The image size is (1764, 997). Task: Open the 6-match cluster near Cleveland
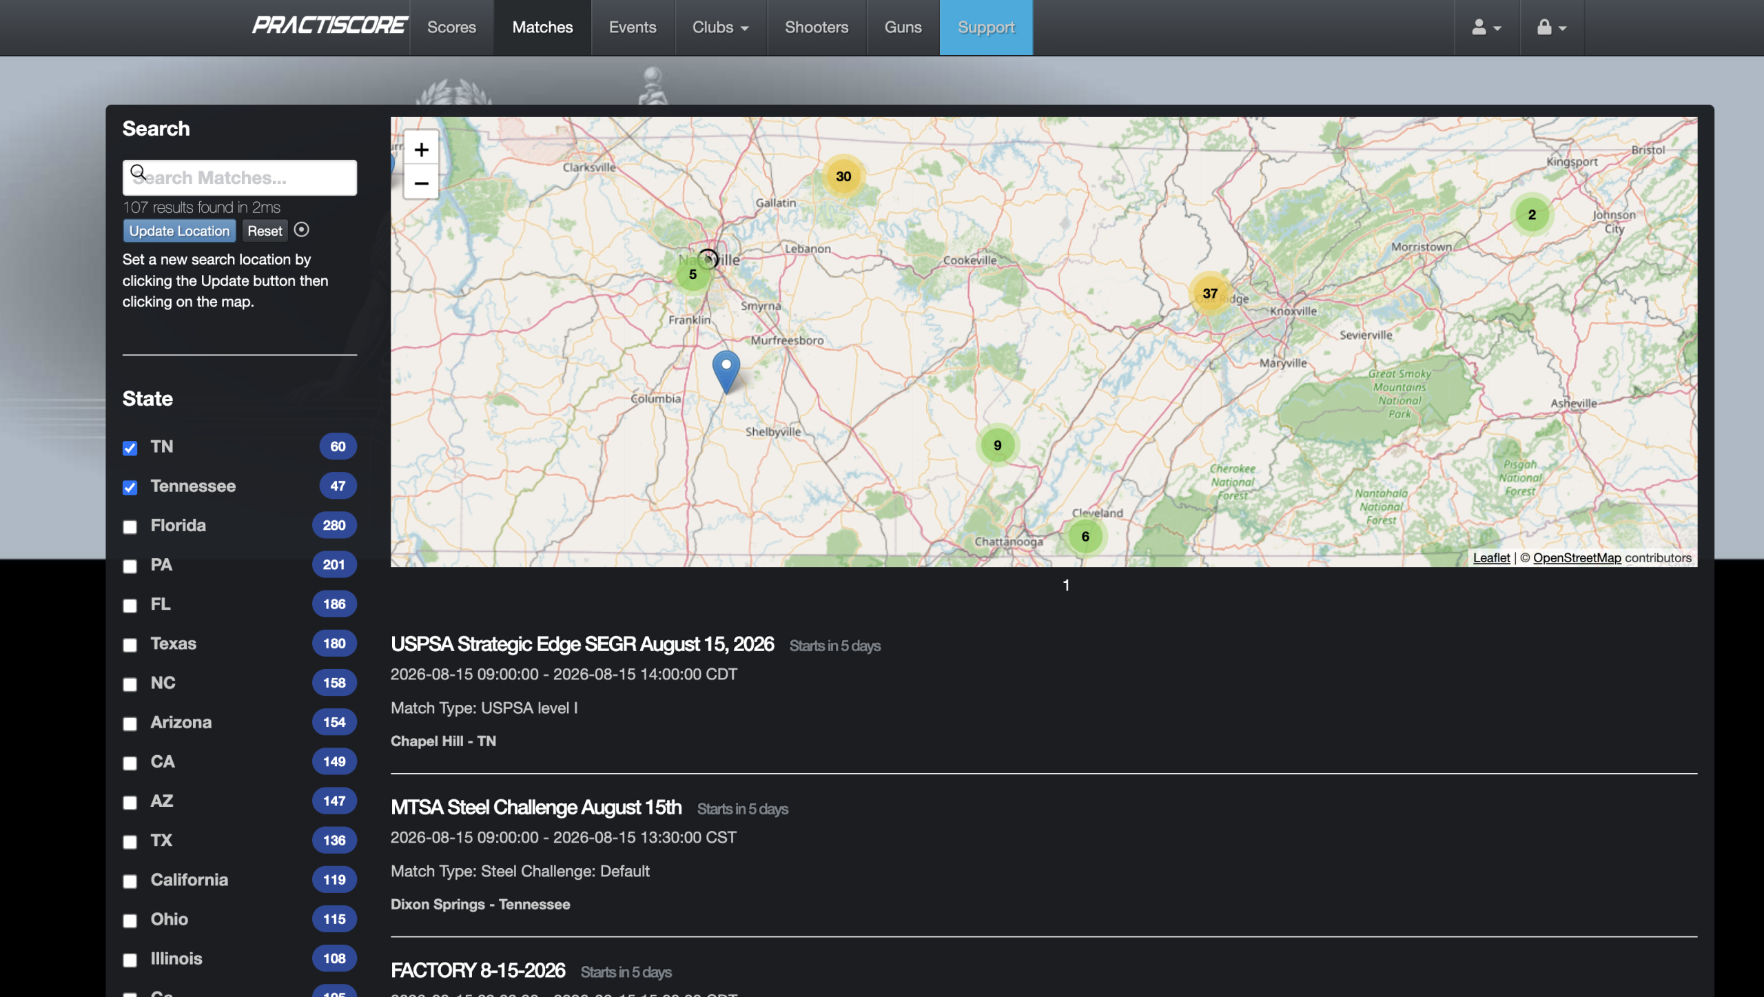(1085, 536)
